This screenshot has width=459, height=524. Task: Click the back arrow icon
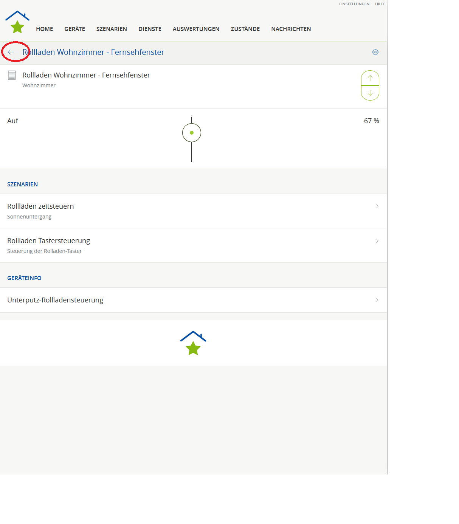point(11,52)
